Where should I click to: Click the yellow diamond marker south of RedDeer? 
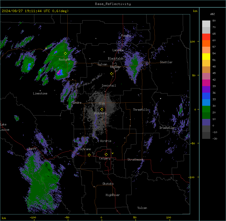click(x=111, y=74)
